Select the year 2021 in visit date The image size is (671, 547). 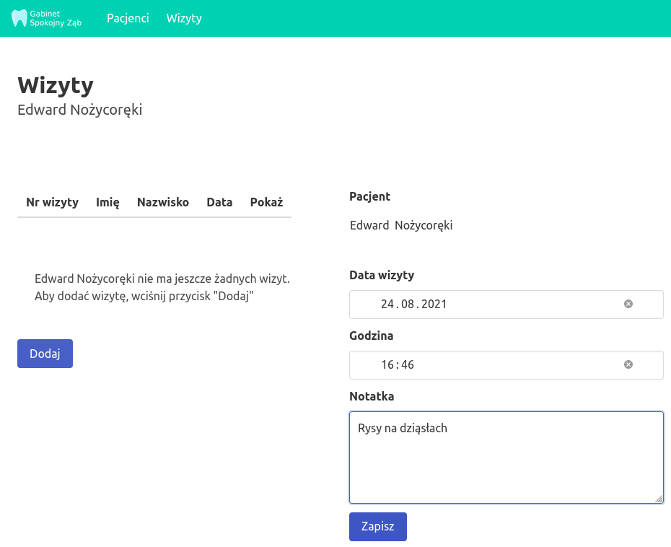tap(434, 305)
